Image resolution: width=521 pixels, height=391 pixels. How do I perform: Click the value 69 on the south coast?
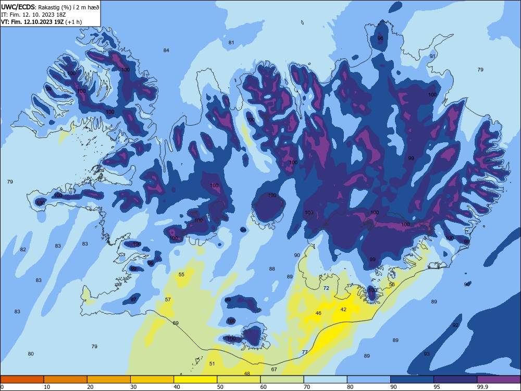pos(176,323)
